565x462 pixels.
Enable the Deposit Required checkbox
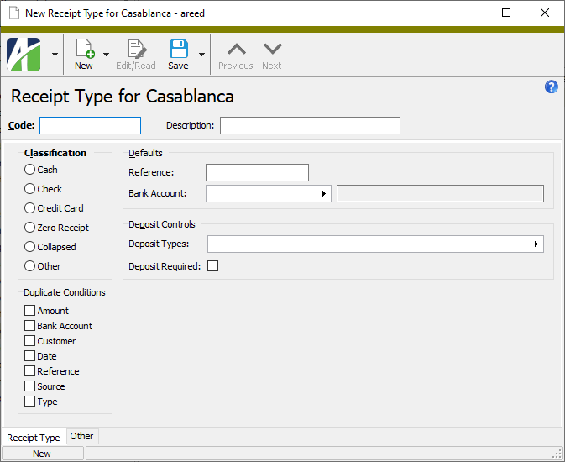click(x=213, y=266)
